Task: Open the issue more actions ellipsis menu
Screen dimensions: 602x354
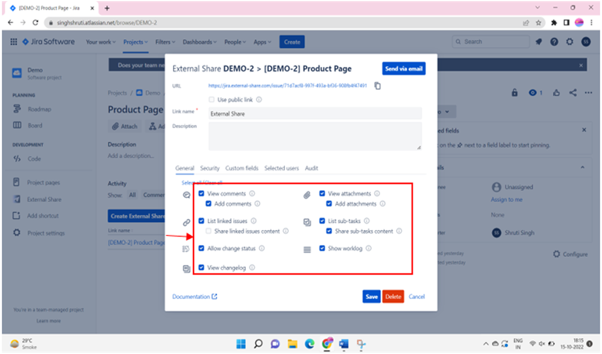Action: [588, 93]
